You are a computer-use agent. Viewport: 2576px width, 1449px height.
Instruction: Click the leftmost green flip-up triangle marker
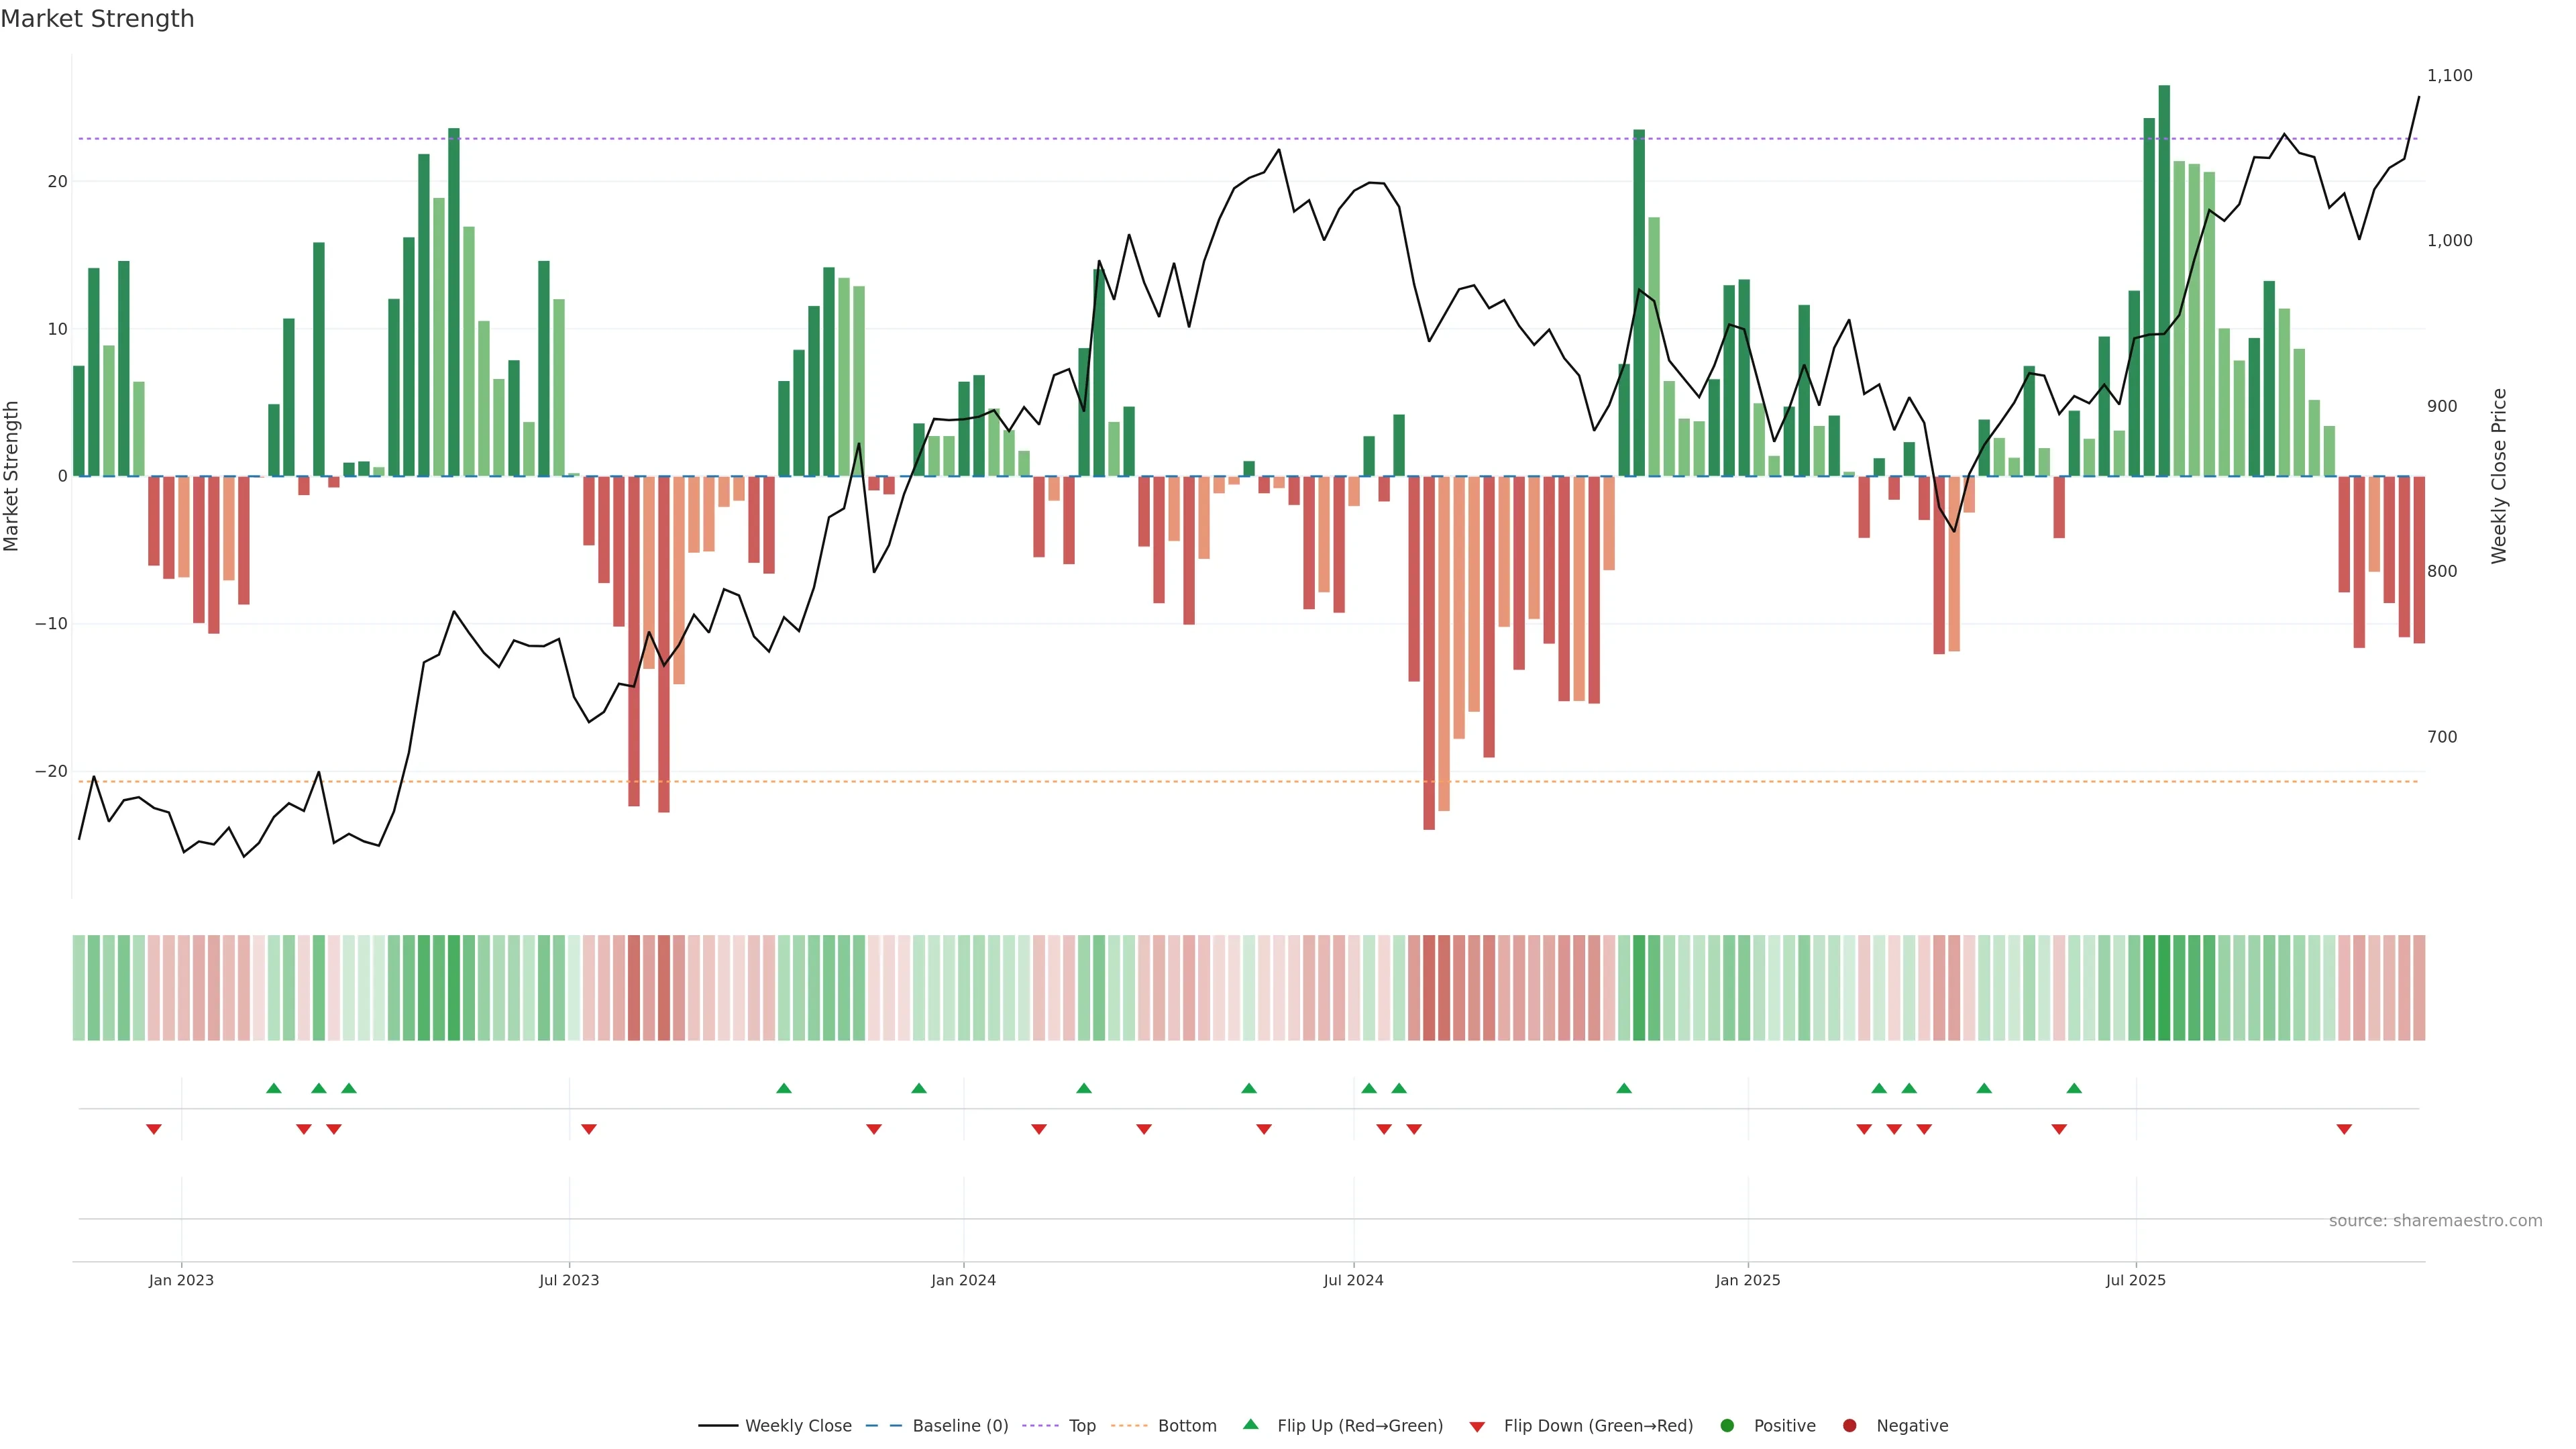tap(274, 1088)
